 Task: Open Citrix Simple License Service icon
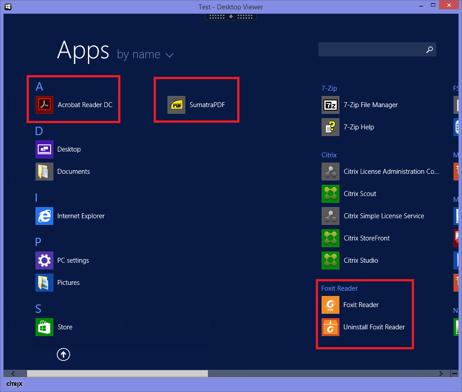tap(331, 216)
